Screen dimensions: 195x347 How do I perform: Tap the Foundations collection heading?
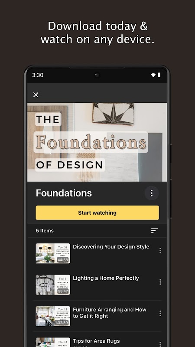click(x=64, y=193)
